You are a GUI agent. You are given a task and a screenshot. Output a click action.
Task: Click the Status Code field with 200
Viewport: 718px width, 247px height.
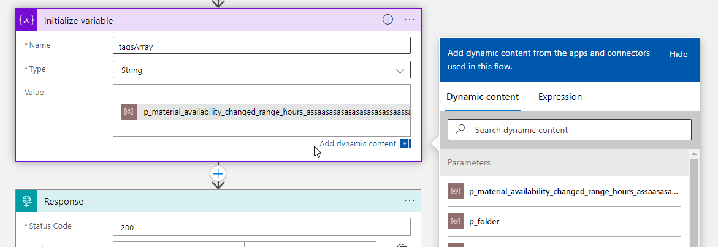click(x=261, y=227)
